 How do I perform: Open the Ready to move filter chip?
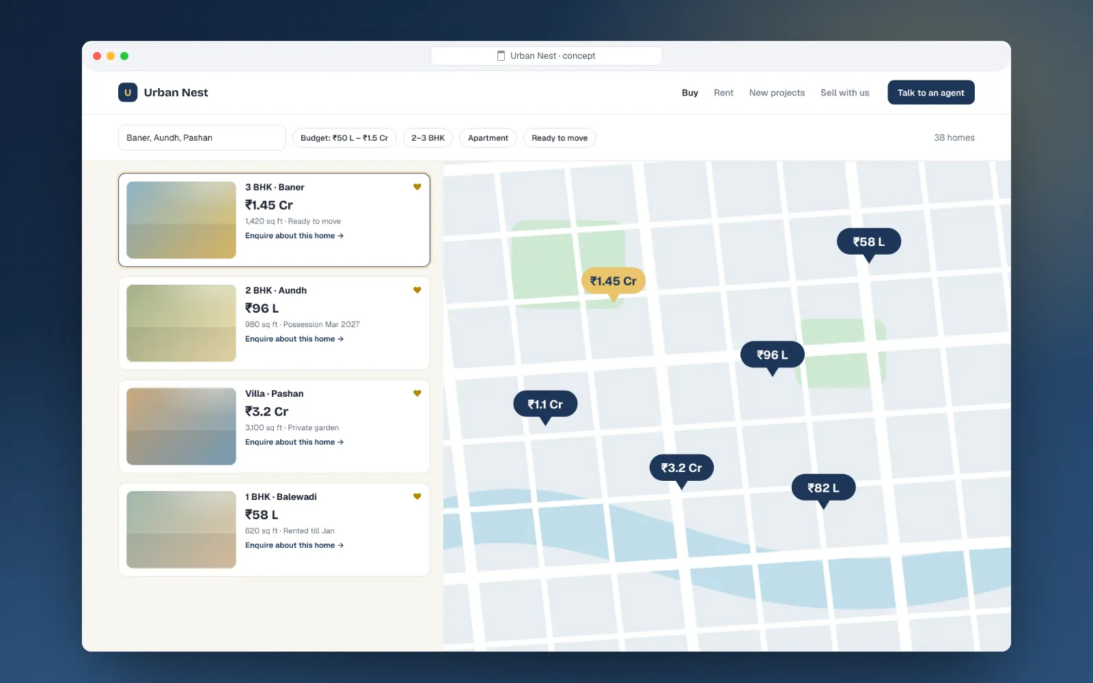[559, 138]
